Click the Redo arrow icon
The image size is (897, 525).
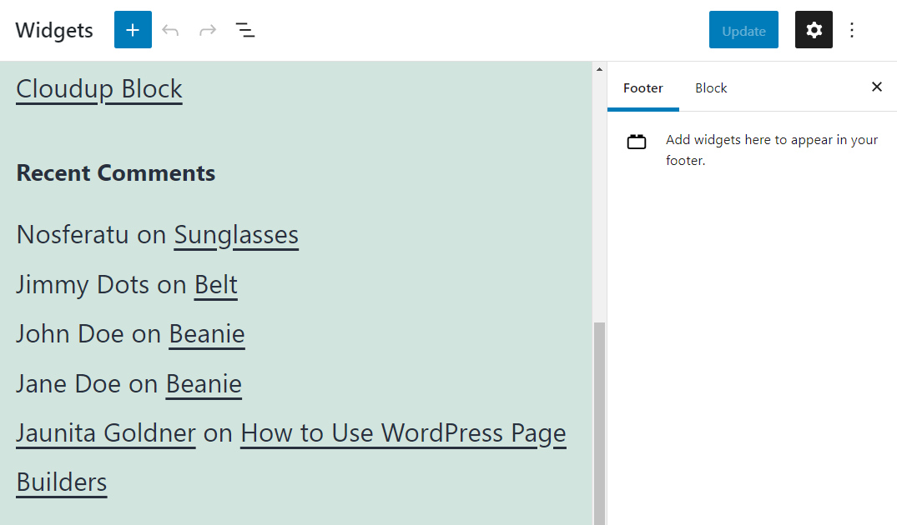(x=207, y=31)
